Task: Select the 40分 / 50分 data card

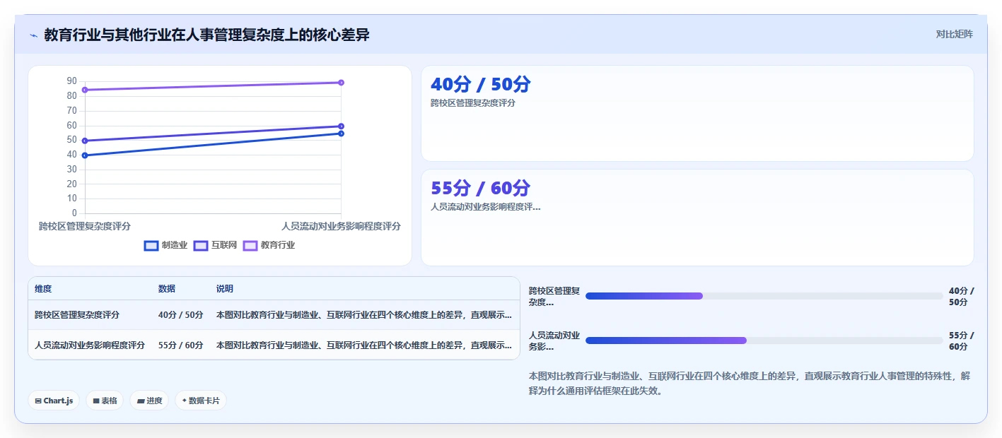Action: pos(697,114)
